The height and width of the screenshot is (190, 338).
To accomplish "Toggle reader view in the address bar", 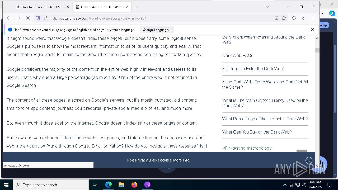I will click(x=276, y=18).
